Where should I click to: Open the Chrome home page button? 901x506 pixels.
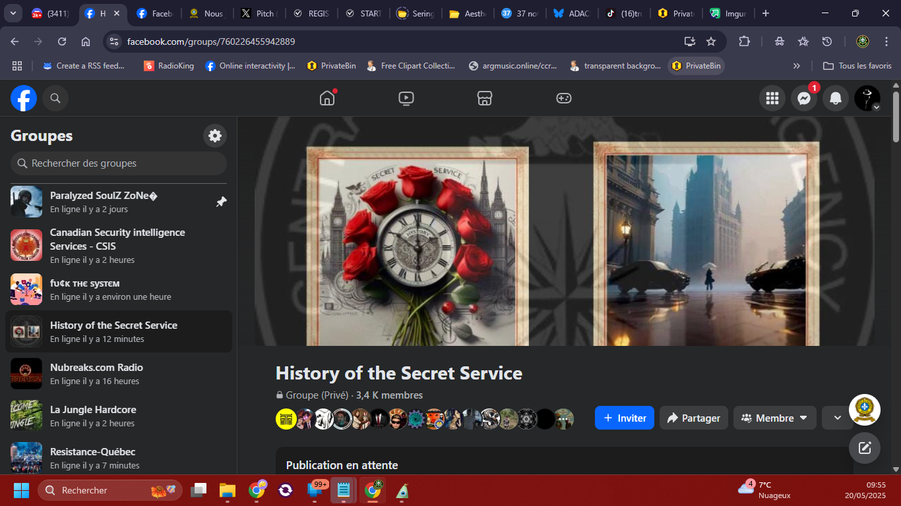[x=86, y=42]
